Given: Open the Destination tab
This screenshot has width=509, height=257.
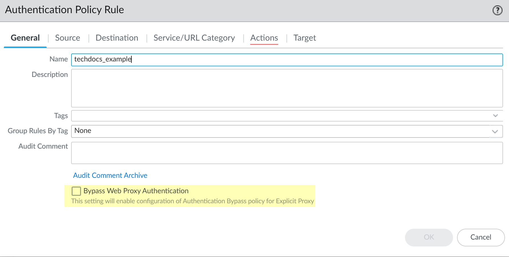Looking at the screenshot, I should [117, 38].
